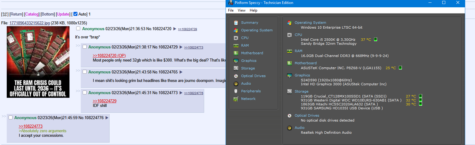Image resolution: width=475 pixels, height=145 pixels.
Task: Open Help menu in Speccy
Action: (x=253, y=10)
